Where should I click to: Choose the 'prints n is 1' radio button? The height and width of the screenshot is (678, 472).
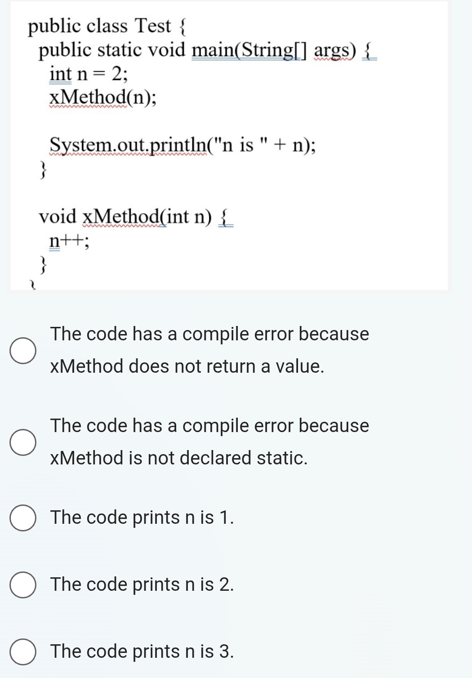(23, 518)
